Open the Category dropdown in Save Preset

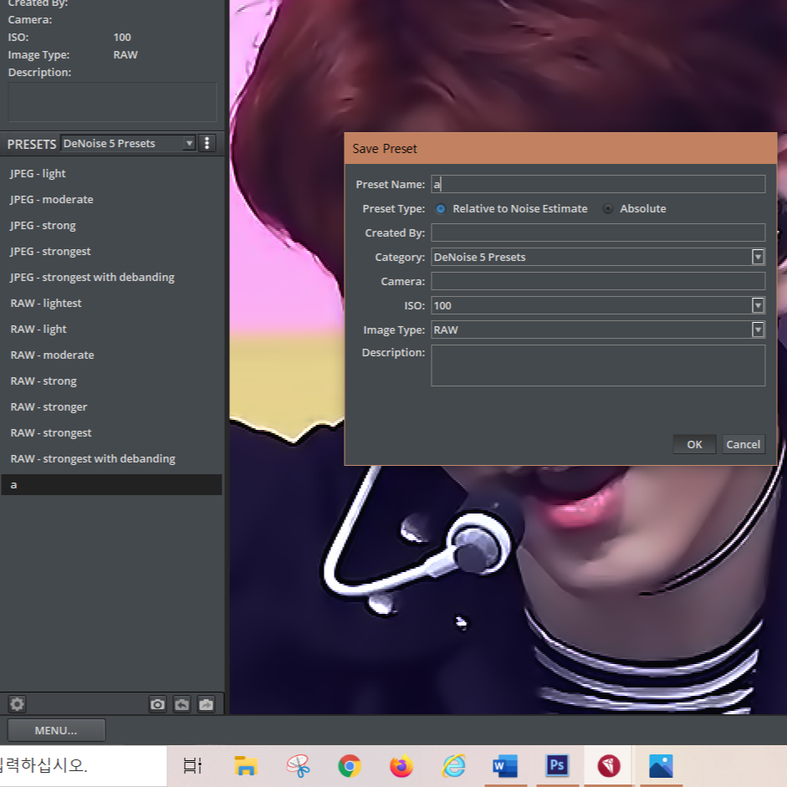coord(758,257)
